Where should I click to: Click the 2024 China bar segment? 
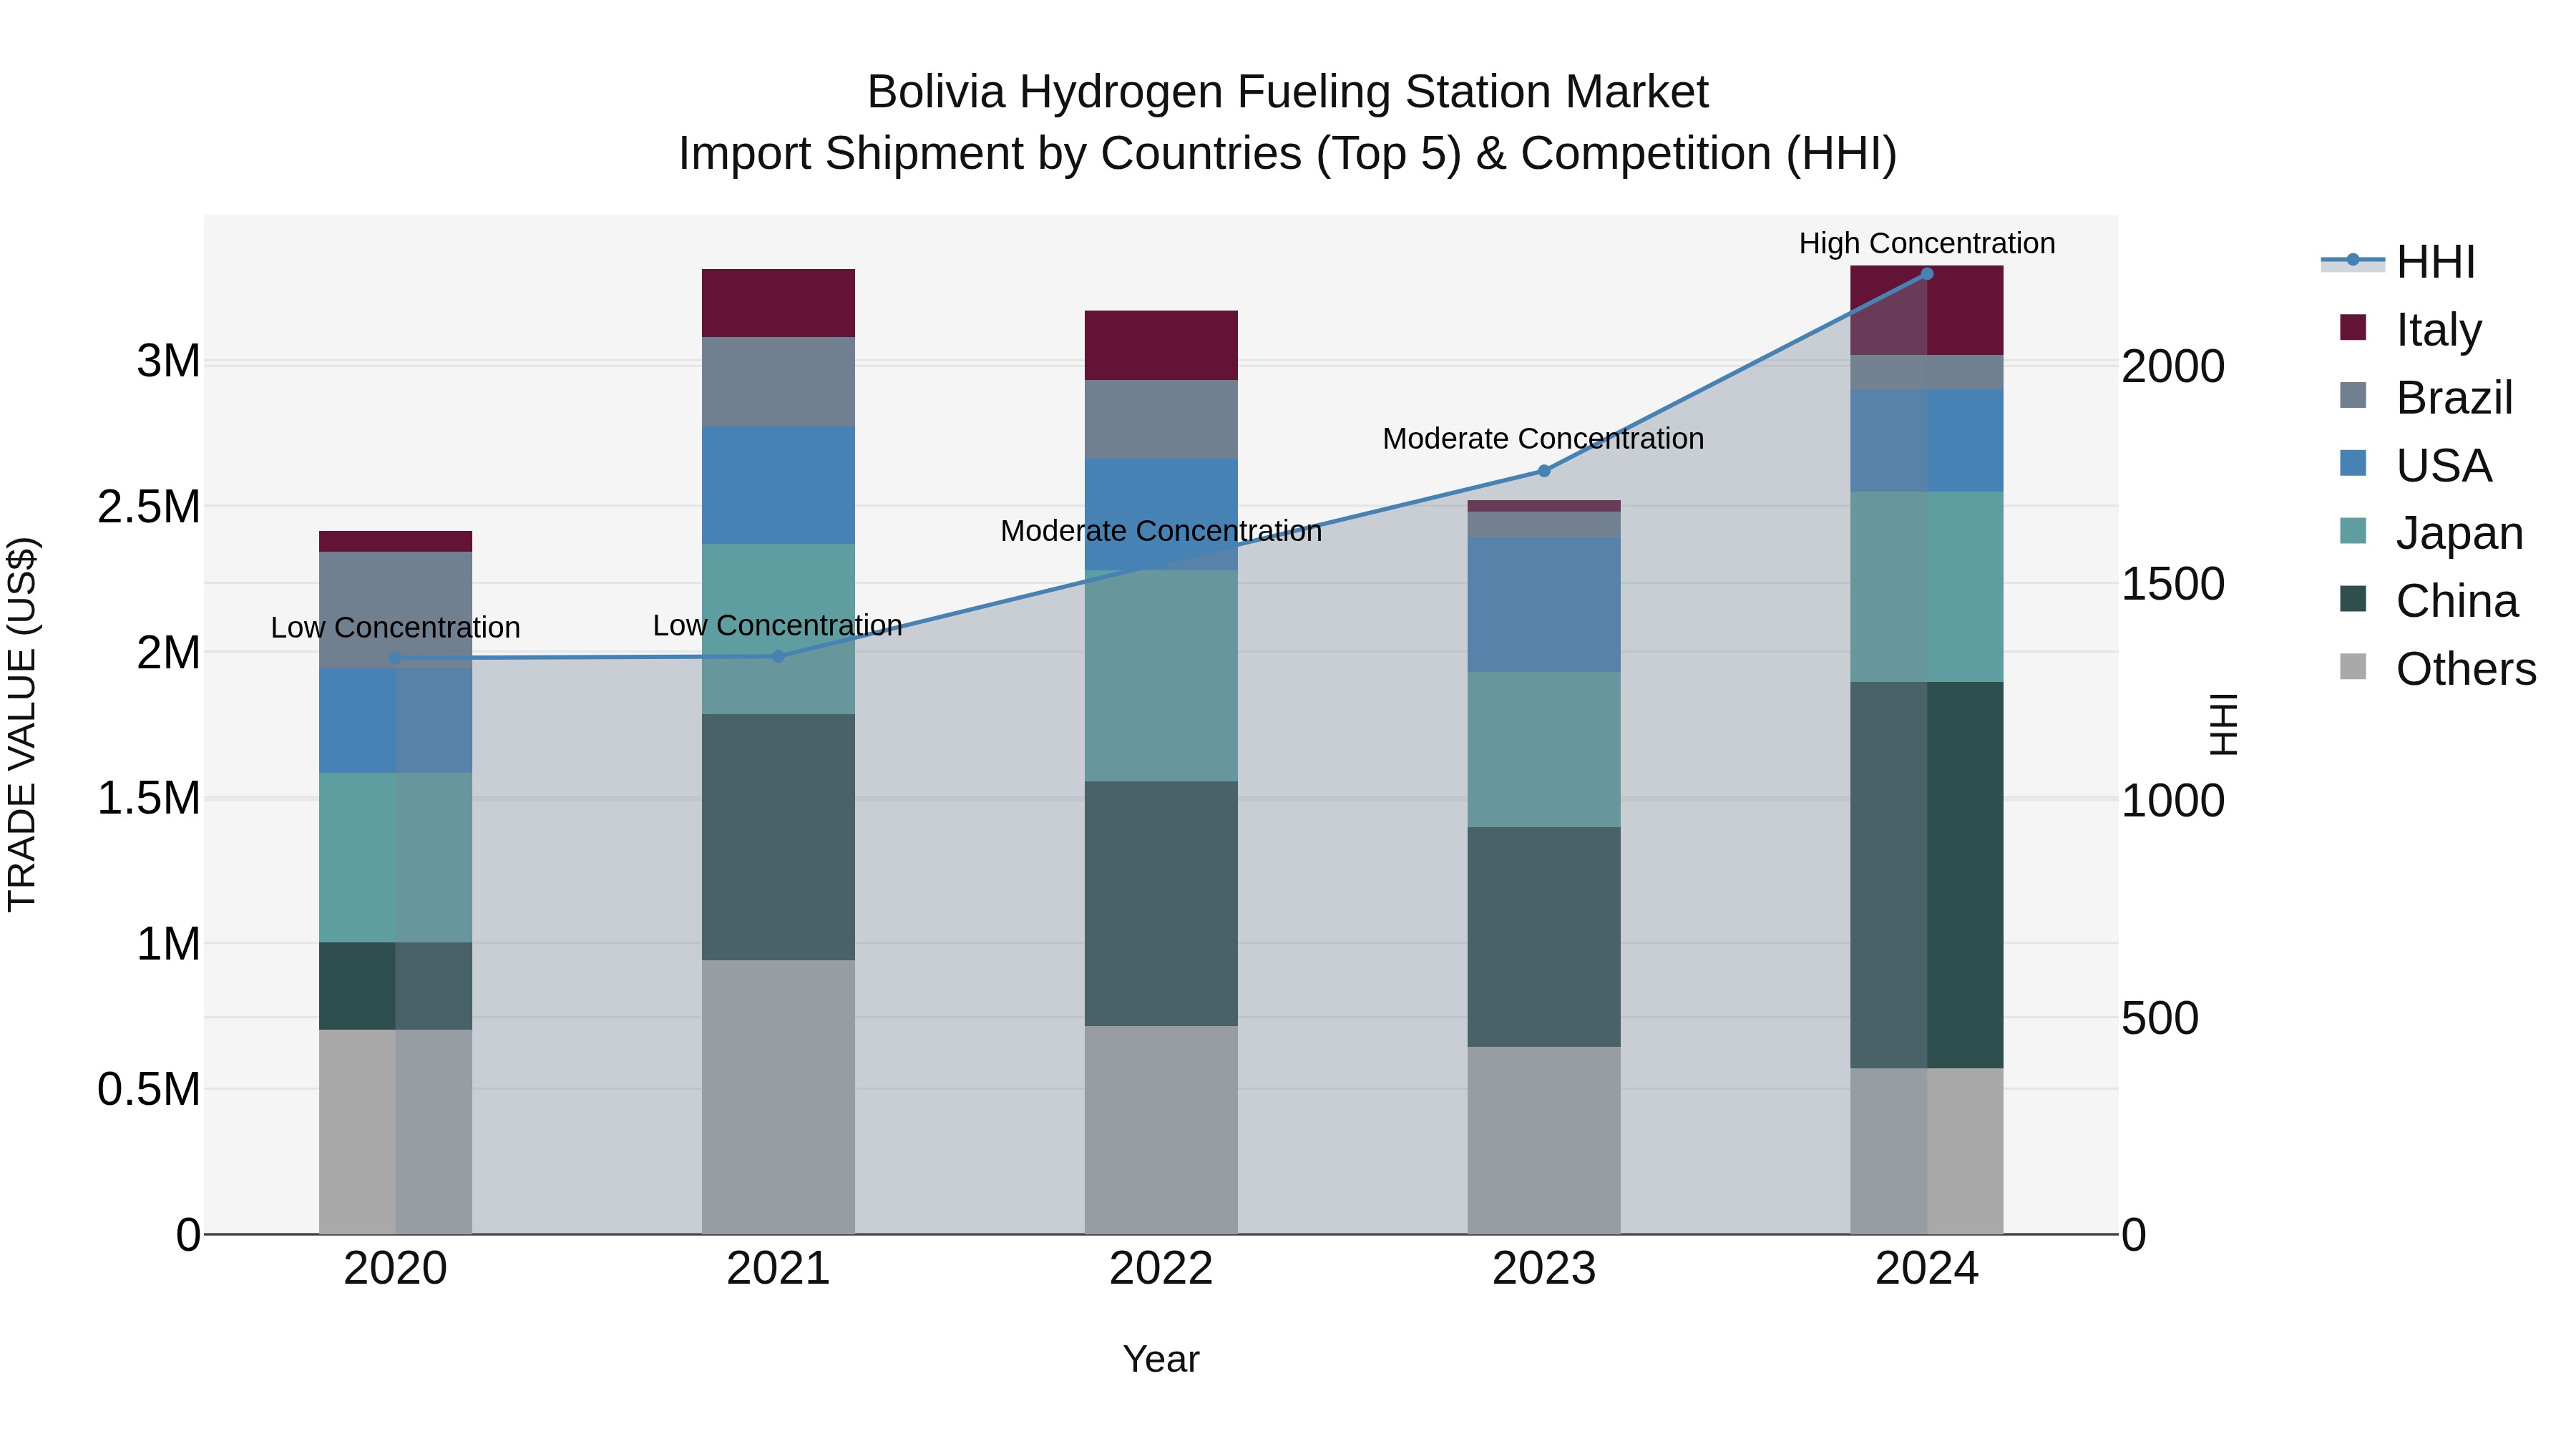click(x=1927, y=875)
